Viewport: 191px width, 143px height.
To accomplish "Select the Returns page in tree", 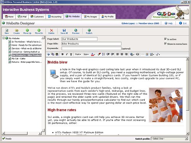I will tap(25, 62).
